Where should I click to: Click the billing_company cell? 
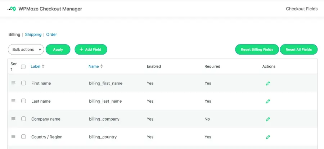104,119
